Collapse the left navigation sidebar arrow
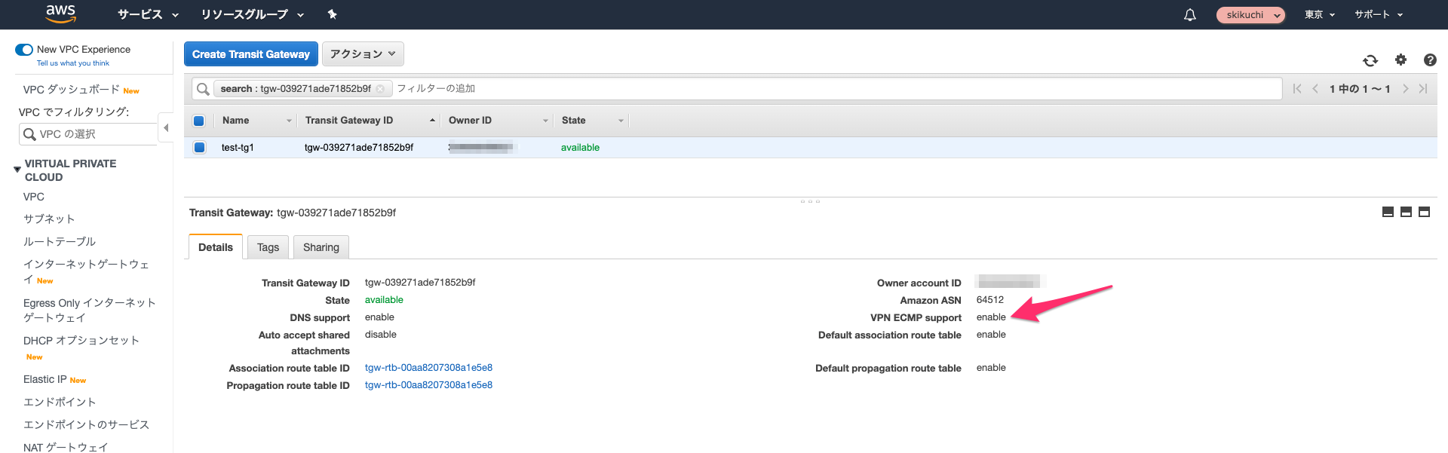 [166, 127]
